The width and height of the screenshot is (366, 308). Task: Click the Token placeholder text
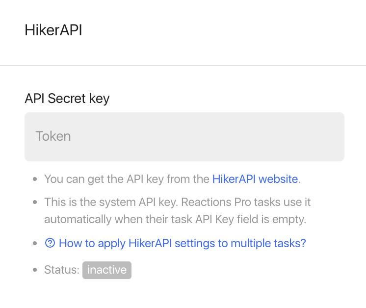pos(53,136)
